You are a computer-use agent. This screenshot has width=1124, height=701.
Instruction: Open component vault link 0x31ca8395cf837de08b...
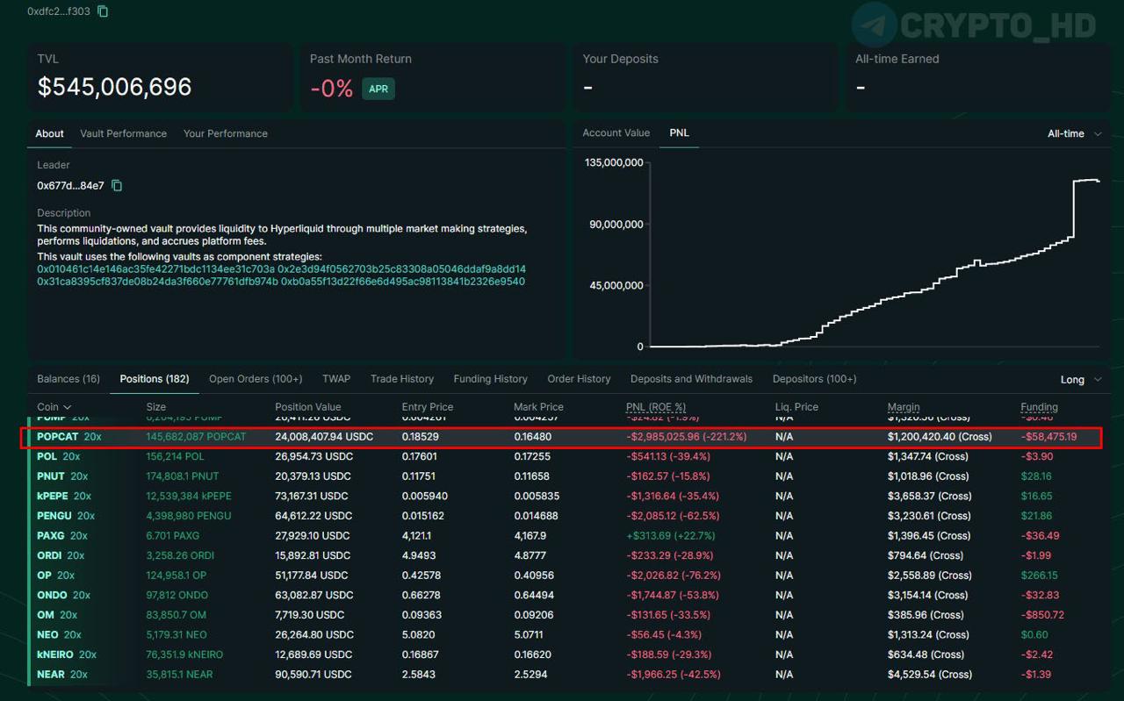tap(157, 282)
